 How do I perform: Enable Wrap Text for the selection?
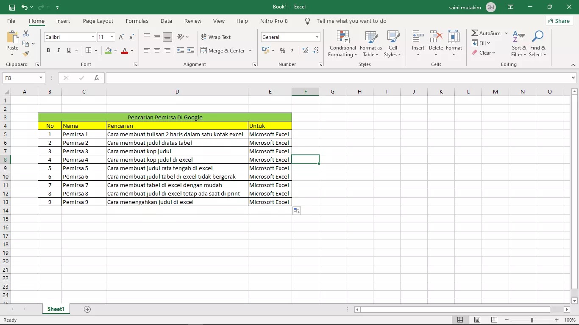pos(216,37)
